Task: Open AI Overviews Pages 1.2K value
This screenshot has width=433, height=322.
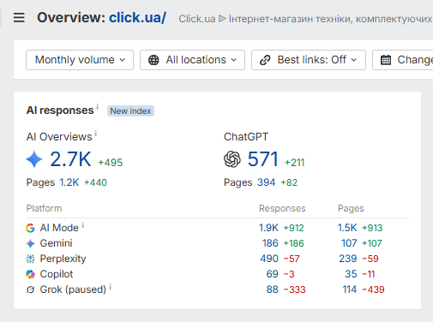Action: (x=69, y=182)
